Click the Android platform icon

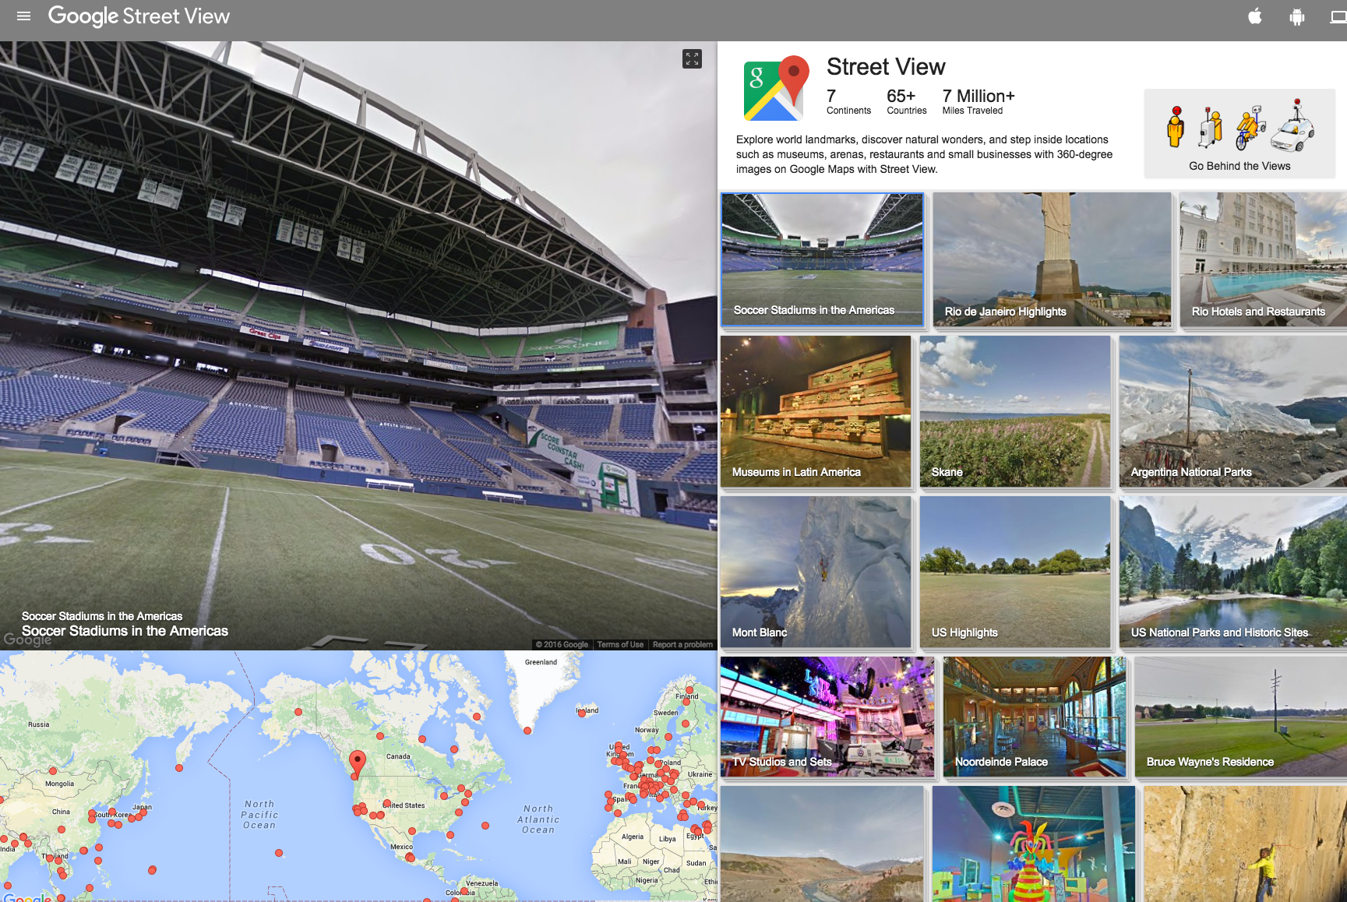[x=1296, y=16]
